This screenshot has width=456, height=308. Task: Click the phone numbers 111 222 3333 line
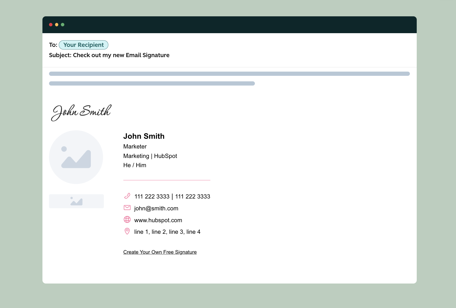tap(172, 196)
